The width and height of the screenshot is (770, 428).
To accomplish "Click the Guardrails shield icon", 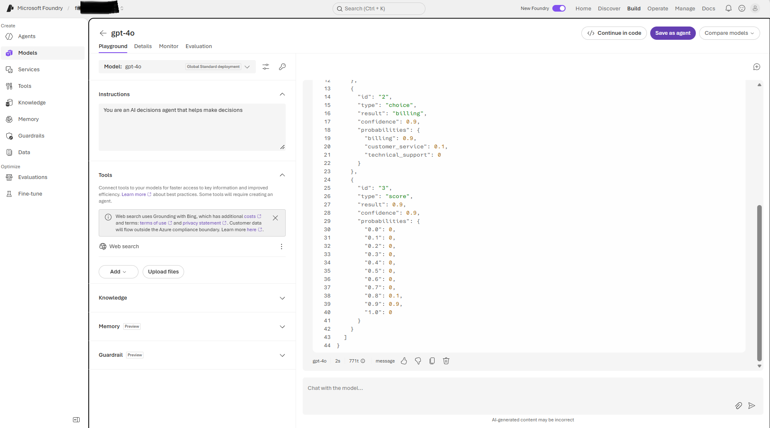I will tap(9, 136).
